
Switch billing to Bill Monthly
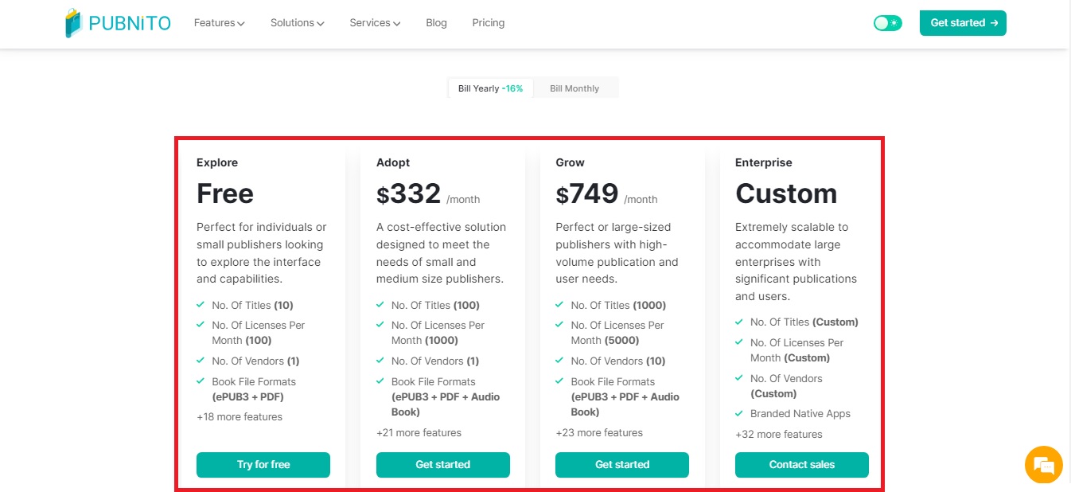pos(574,88)
